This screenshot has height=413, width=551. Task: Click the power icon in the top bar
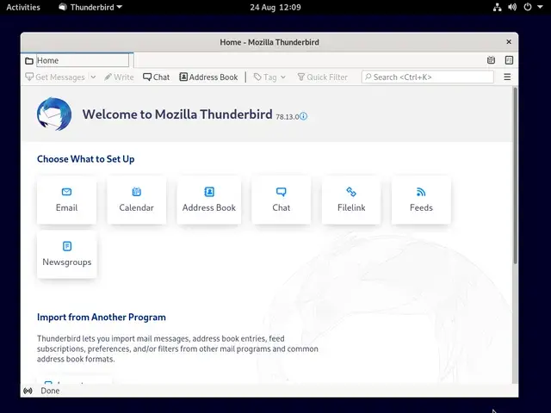528,7
